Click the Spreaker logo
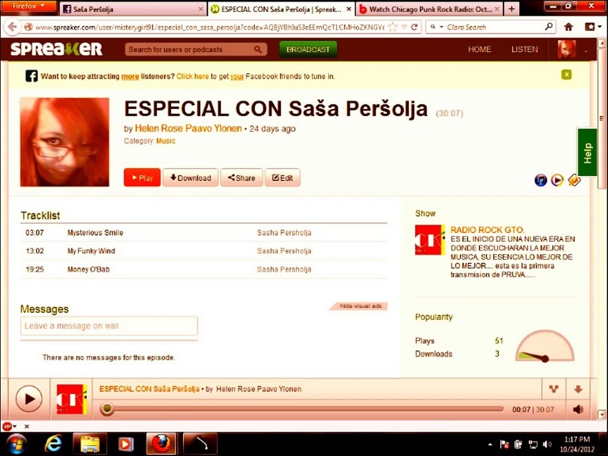Image resolution: width=608 pixels, height=456 pixels. [56, 49]
